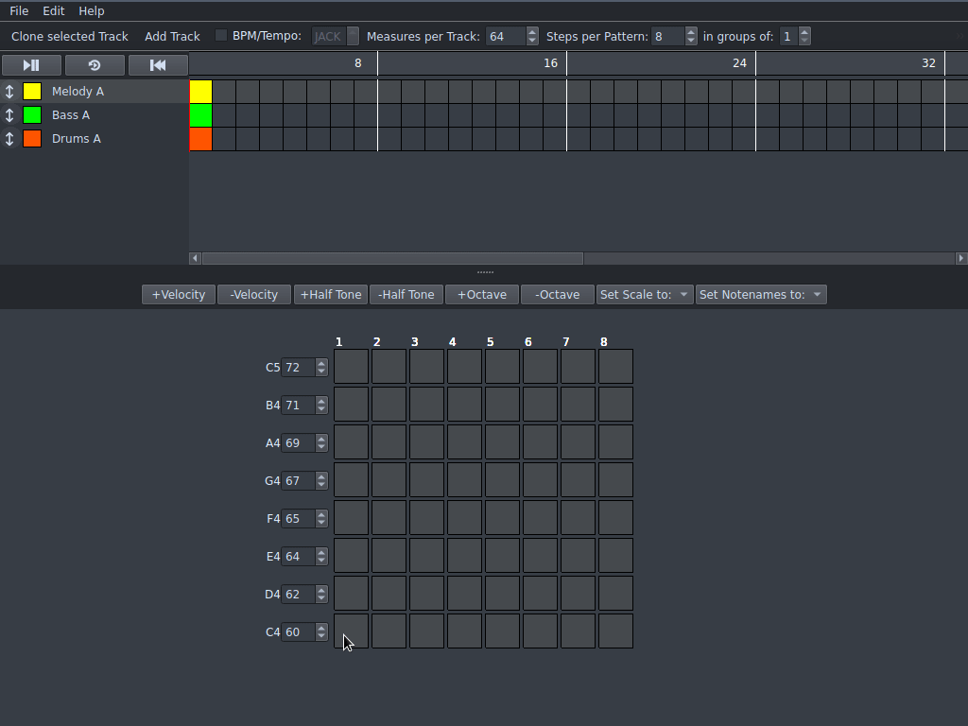This screenshot has width=968, height=726.
Task: Click the Clone selected Track button
Action: [70, 36]
